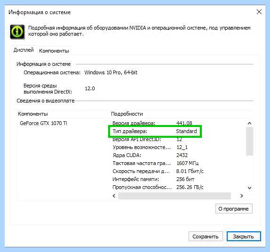
Task: Click the Standard driver type value
Action: tap(186, 131)
